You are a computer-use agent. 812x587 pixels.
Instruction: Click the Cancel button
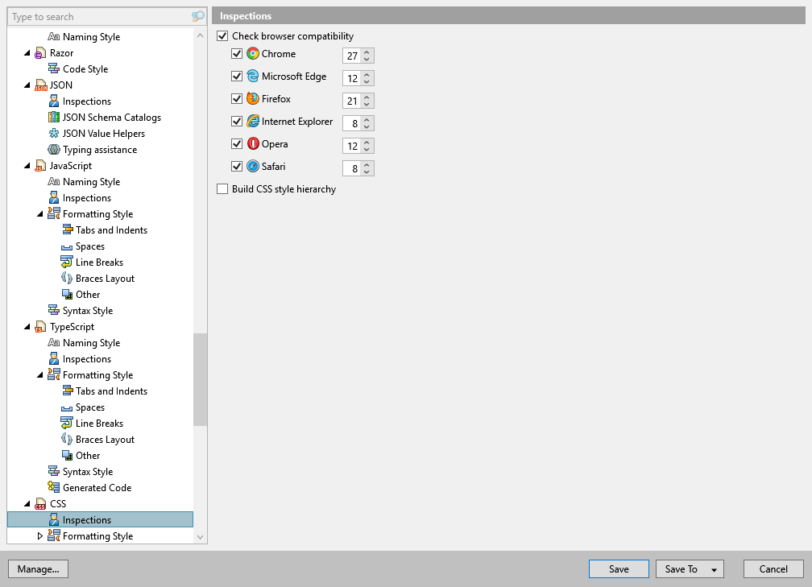(x=773, y=568)
